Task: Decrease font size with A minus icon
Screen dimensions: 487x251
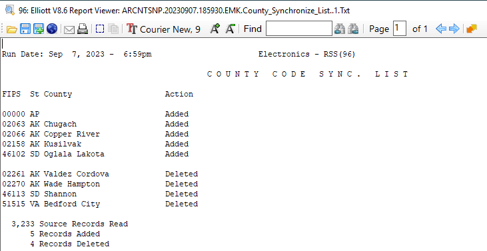Action: tap(230, 29)
